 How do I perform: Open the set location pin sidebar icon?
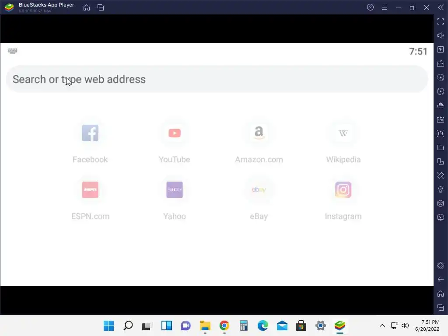click(441, 189)
